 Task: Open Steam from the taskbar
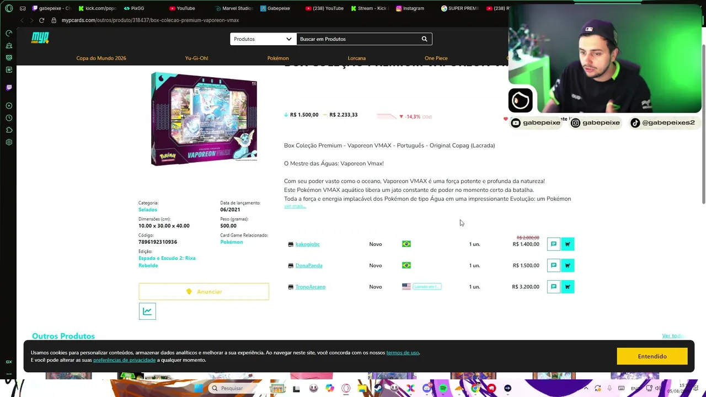coord(378,388)
